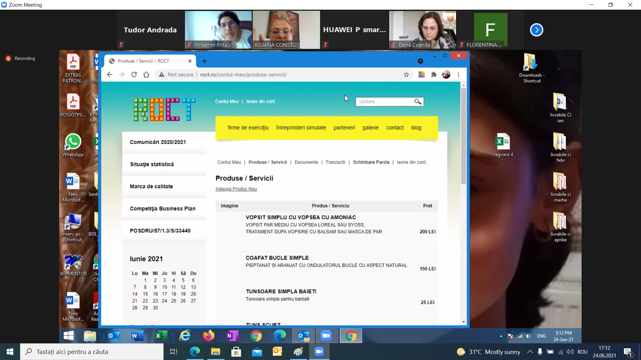Click the browser reload icon

coord(134,75)
